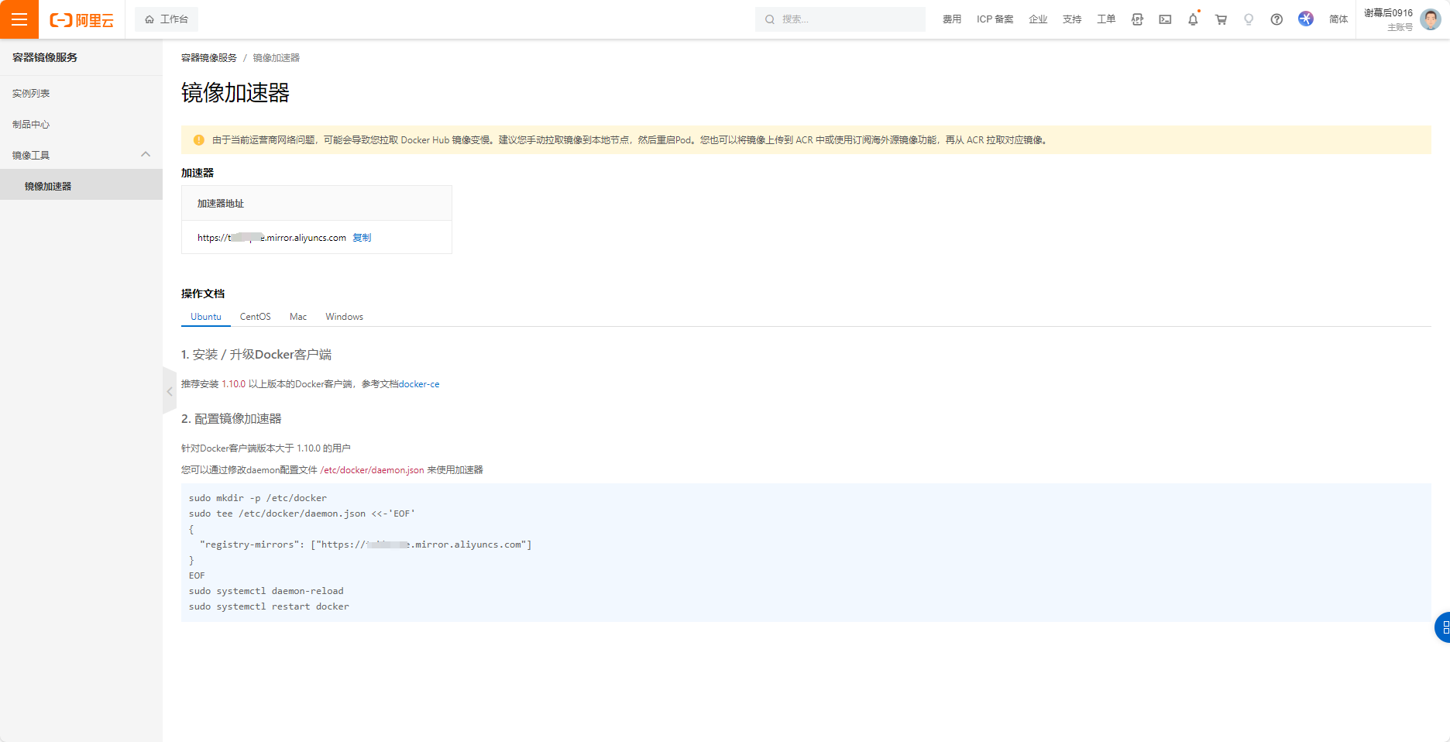Click the 加速器地址 header cell

pyautogui.click(x=317, y=204)
